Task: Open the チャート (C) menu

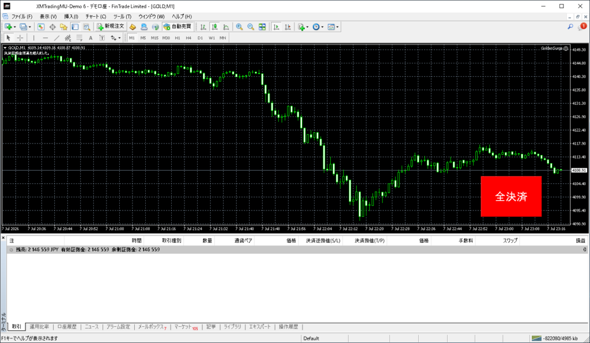Action: [96, 17]
